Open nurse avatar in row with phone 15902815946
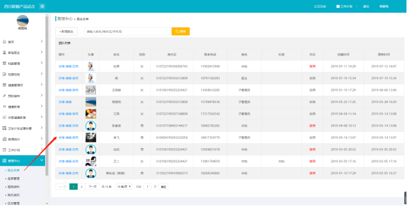The height and width of the screenshot is (206, 407). (x=91, y=66)
